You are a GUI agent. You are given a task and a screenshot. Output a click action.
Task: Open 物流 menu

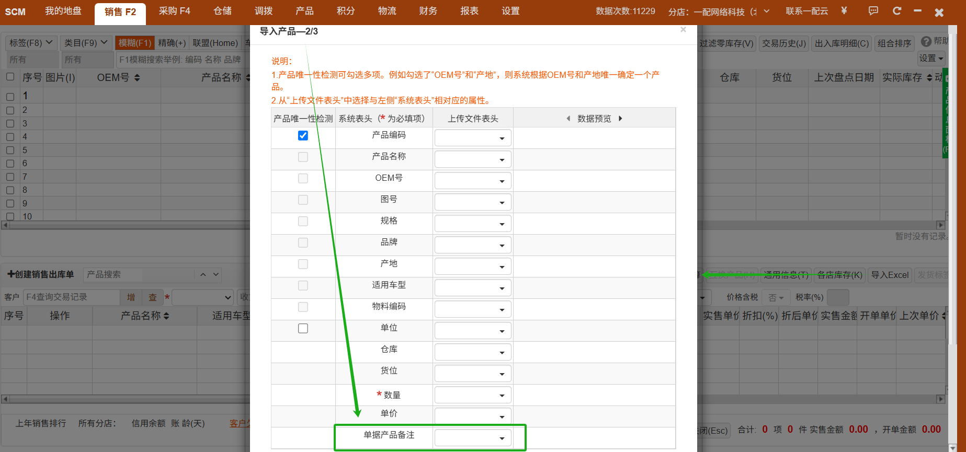pos(387,11)
